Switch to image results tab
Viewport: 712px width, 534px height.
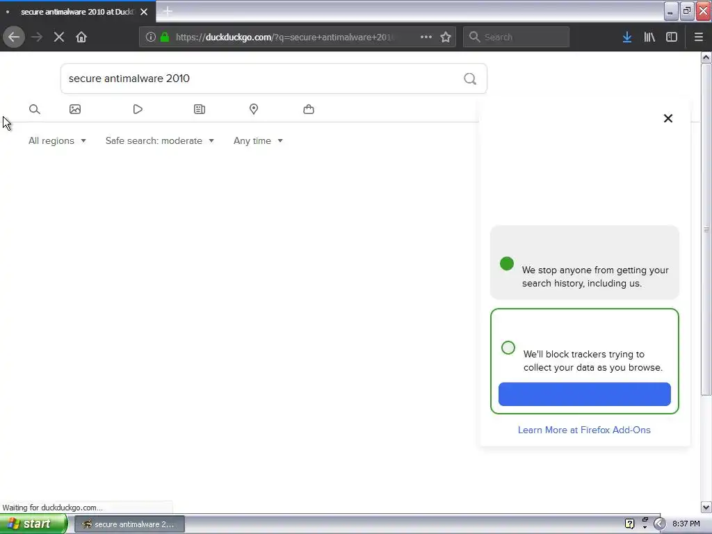point(75,109)
